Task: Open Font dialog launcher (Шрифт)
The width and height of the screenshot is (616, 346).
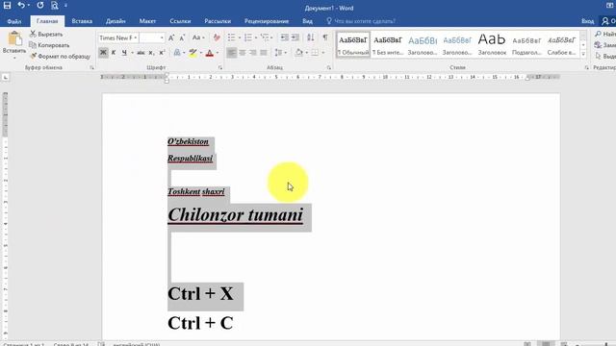Action: (220, 68)
